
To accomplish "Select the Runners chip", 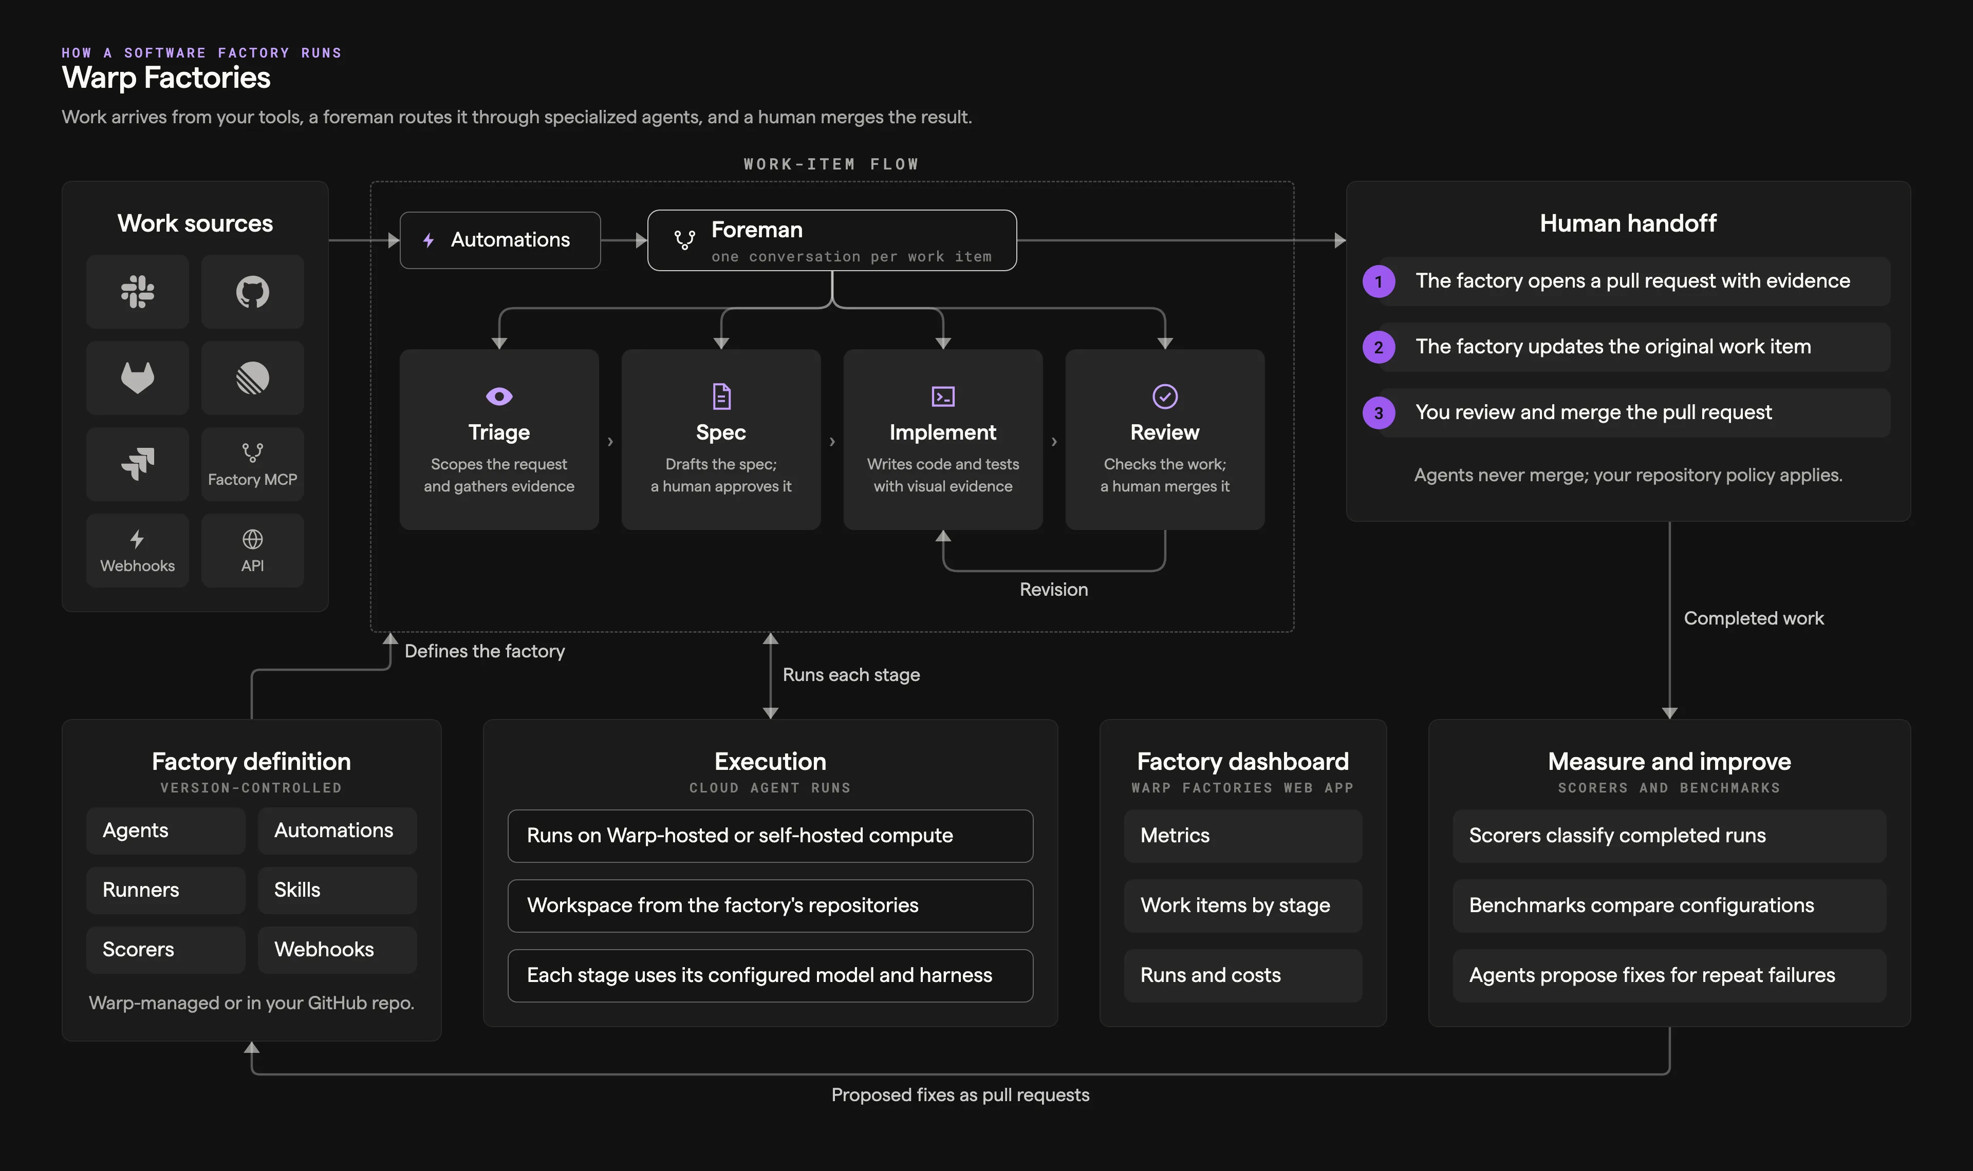I will tap(166, 890).
